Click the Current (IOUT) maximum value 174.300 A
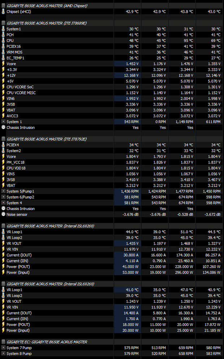This screenshot has height=359, width=224. 185,255
